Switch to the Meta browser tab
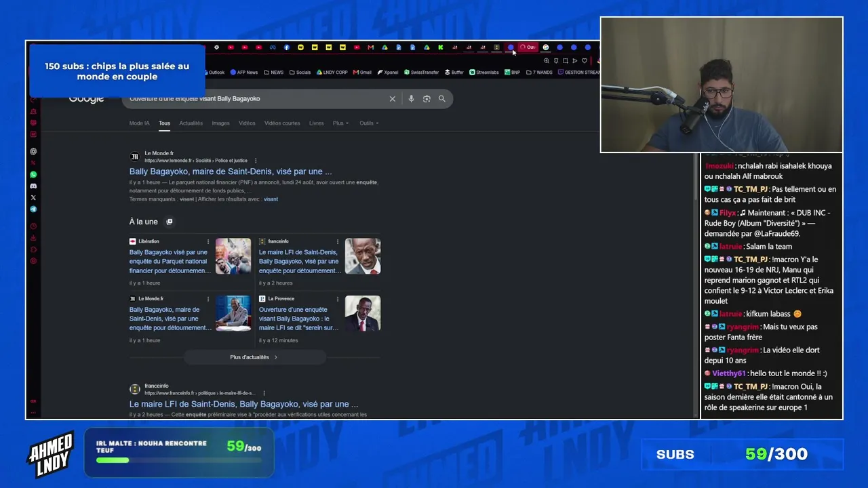Viewport: 868px width, 488px height. coord(273,47)
